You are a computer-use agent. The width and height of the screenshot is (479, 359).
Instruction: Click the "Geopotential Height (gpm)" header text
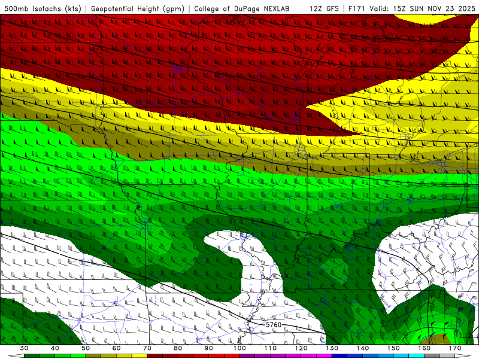pos(138,8)
